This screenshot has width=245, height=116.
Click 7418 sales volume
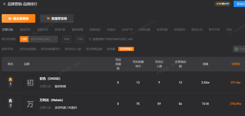point(205,104)
